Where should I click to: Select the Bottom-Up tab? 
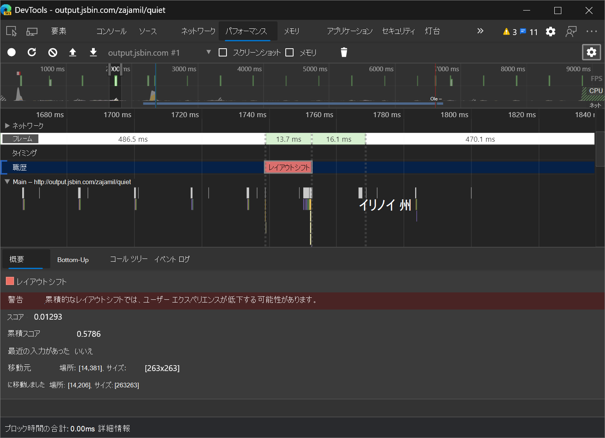pos(73,260)
